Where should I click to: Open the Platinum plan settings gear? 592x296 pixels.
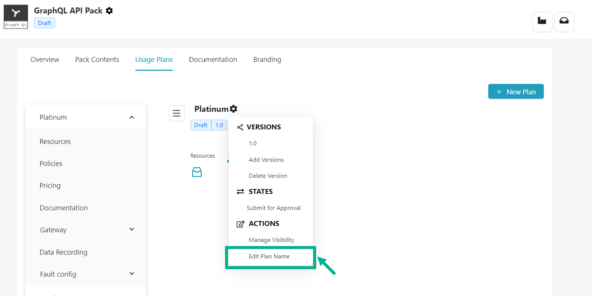pos(234,109)
